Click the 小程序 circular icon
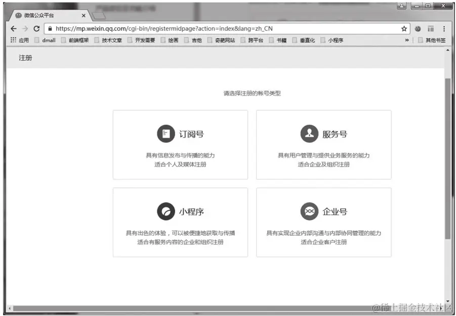Screen dimensions: 456x316 (167, 210)
